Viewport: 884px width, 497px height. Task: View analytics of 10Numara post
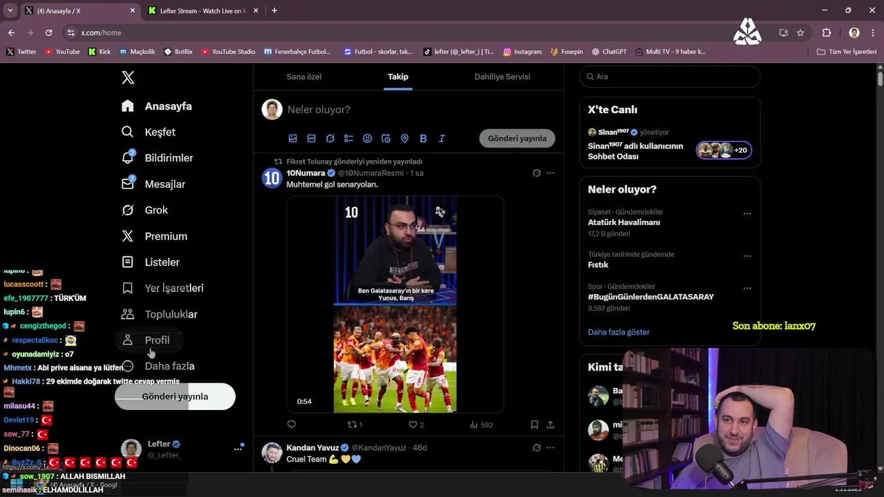[481, 425]
